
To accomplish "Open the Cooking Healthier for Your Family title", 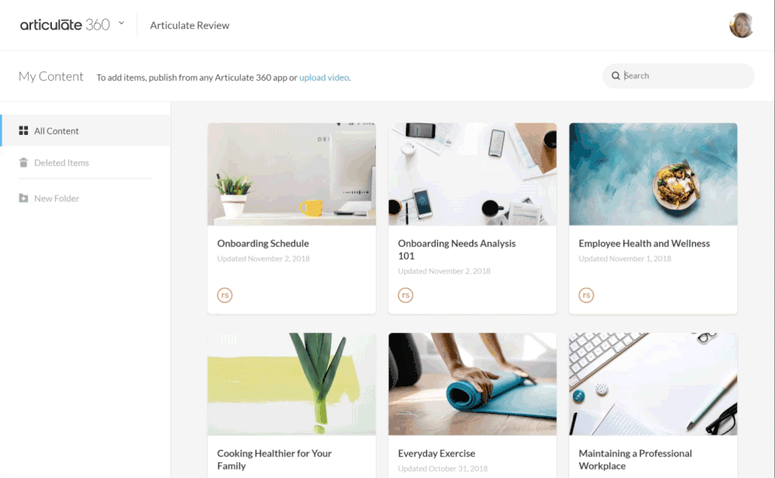I will [274, 459].
